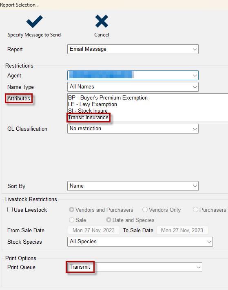Select the Vendors and Purchasers radio button
This screenshot has height=290, width=228.
click(71, 210)
